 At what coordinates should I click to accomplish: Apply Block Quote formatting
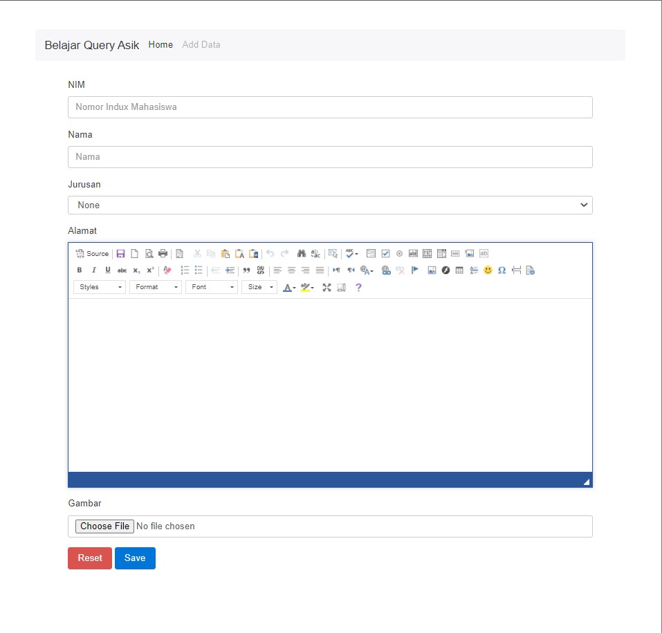point(246,270)
